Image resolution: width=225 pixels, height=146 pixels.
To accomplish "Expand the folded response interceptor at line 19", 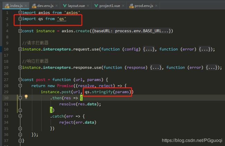I will tap(20, 67).
